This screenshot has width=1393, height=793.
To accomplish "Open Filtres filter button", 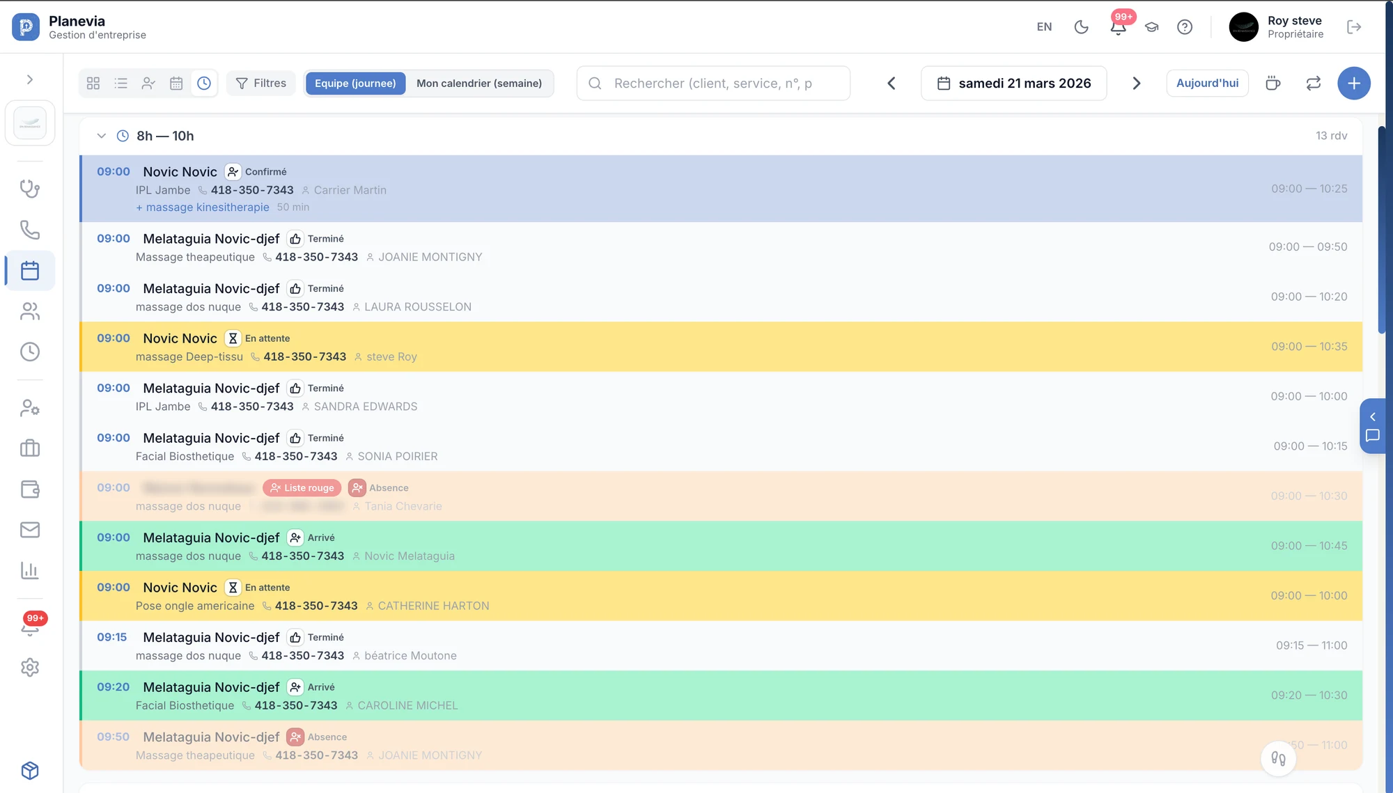I will [261, 84].
